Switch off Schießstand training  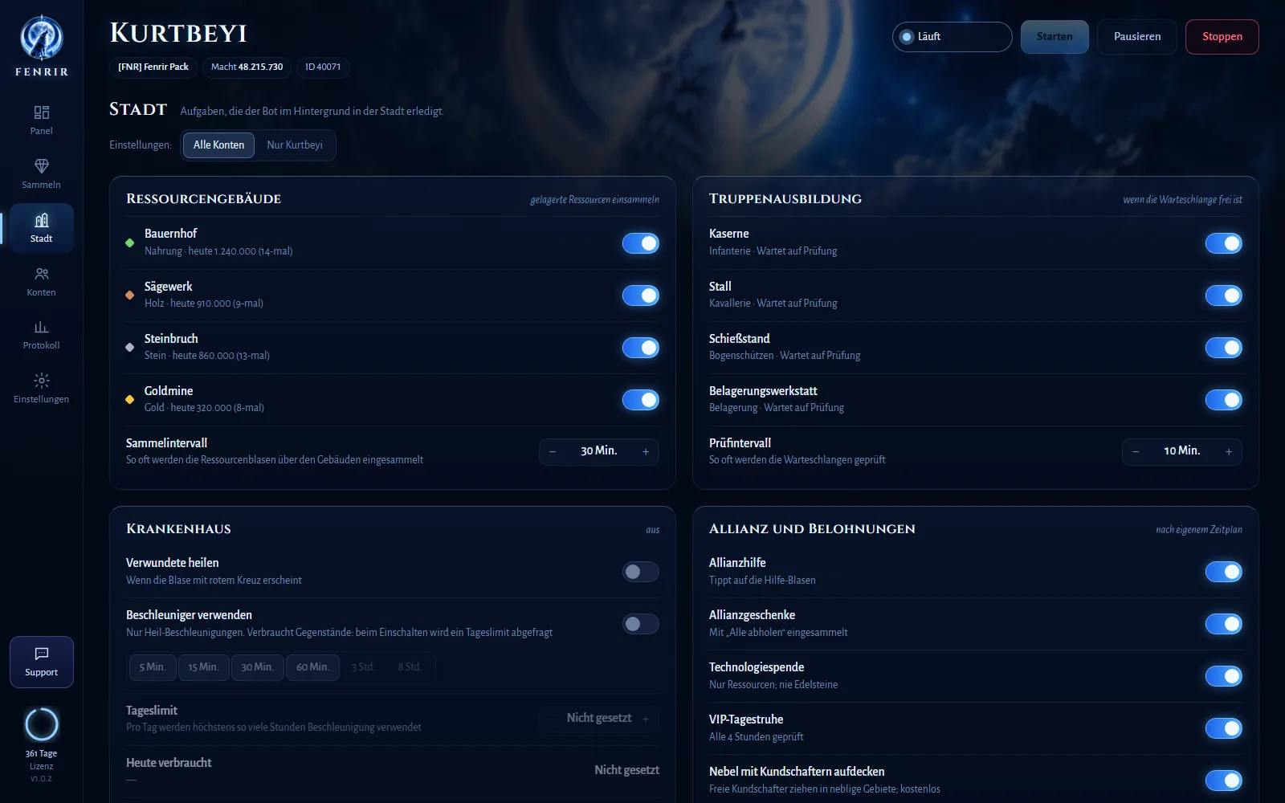pos(1224,348)
